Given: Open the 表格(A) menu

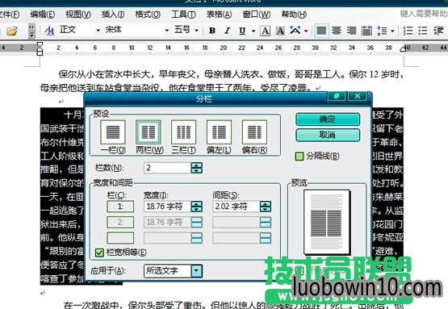Looking at the screenshot, I should pyautogui.click(x=219, y=14).
